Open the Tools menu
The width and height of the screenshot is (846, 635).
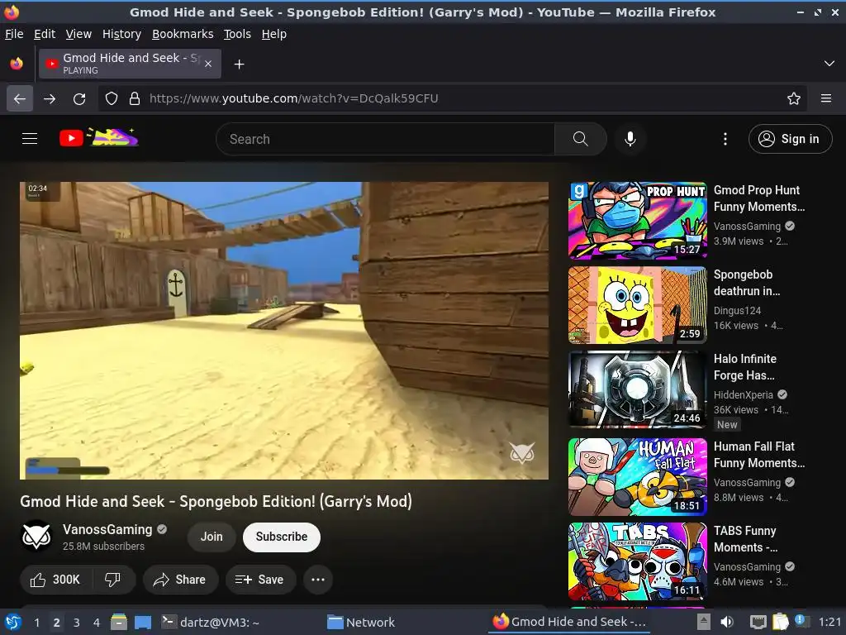coord(237,34)
